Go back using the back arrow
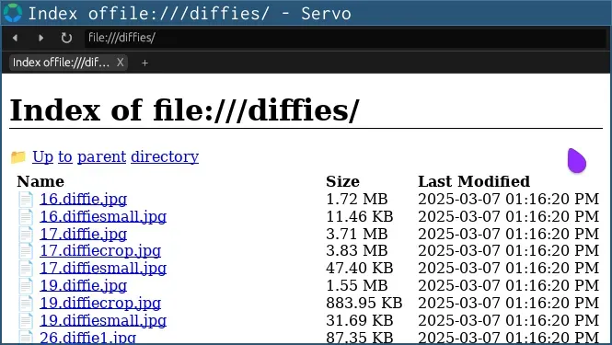Viewport: 612px width, 345px height. click(16, 38)
